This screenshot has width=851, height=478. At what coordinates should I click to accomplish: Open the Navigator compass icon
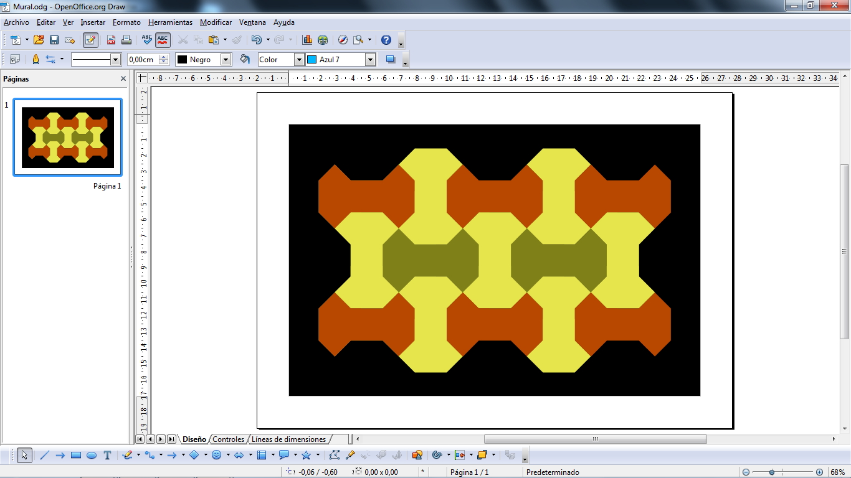coord(343,40)
